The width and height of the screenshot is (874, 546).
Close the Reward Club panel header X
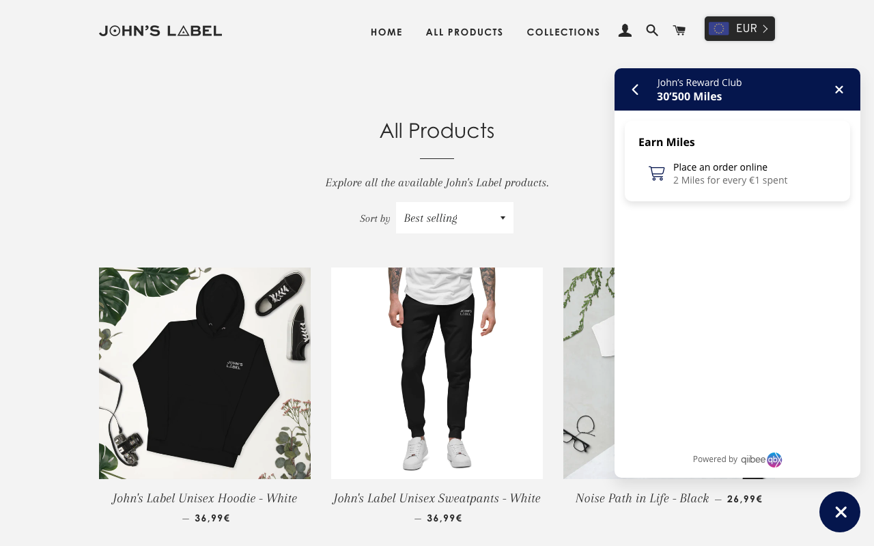(839, 89)
